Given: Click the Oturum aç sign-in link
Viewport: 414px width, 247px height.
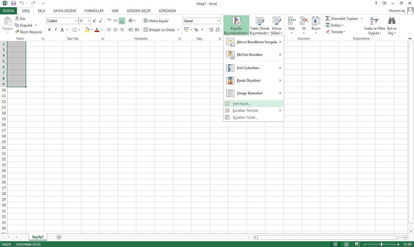Looking at the screenshot, I should (397, 11).
